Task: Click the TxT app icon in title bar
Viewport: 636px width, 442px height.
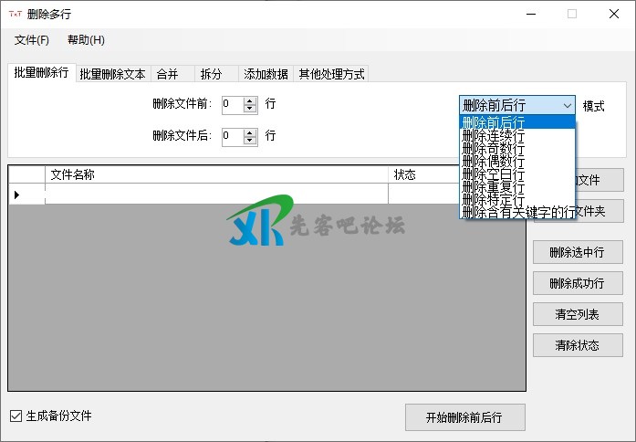Action: click(15, 14)
